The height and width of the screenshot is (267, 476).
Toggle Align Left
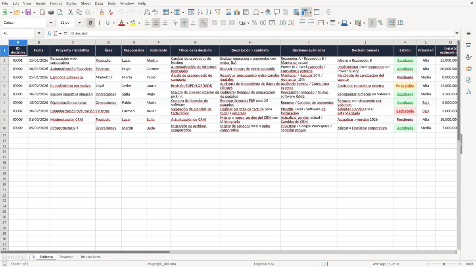click(x=147, y=23)
